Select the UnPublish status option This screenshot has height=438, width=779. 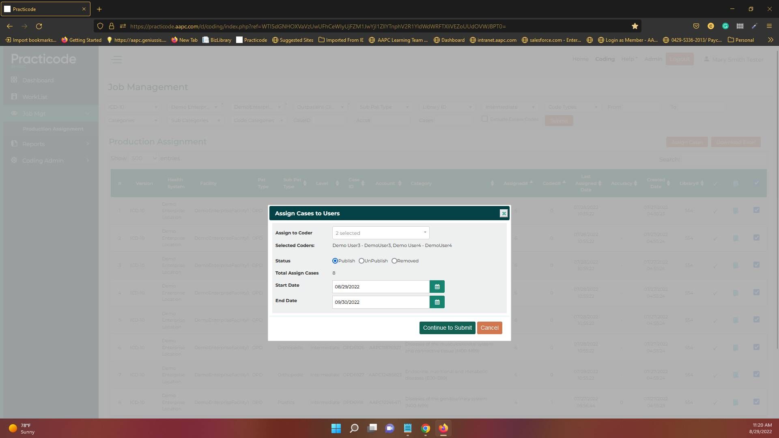click(362, 261)
